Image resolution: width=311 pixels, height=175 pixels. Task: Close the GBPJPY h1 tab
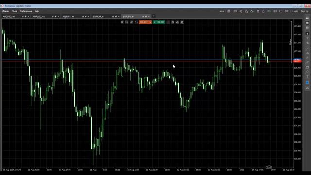pos(88,16)
